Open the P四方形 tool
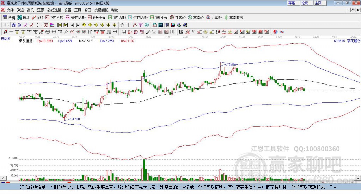This screenshot has height=194, width=361. coord(54,18)
